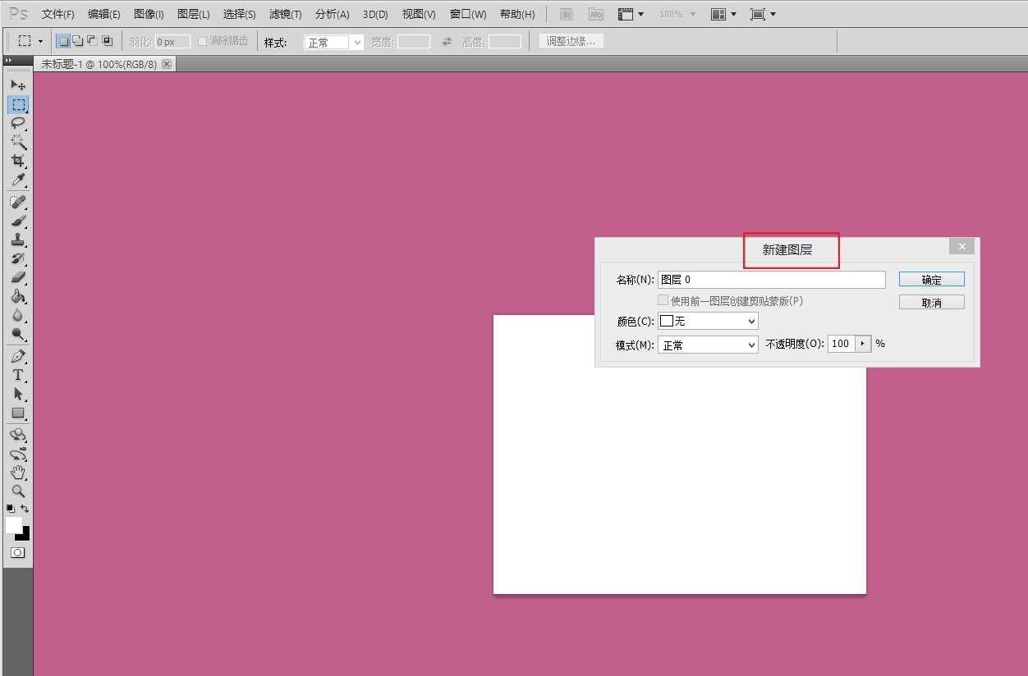
Task: Select the Lasso tool
Action: [17, 123]
